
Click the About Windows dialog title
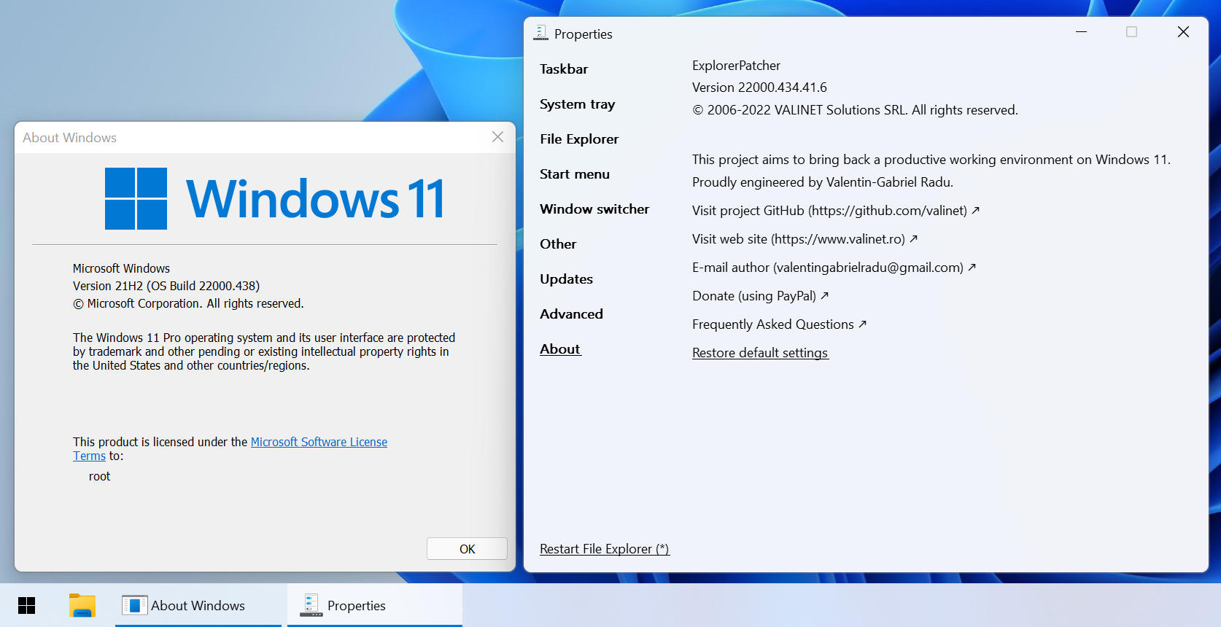(x=69, y=138)
